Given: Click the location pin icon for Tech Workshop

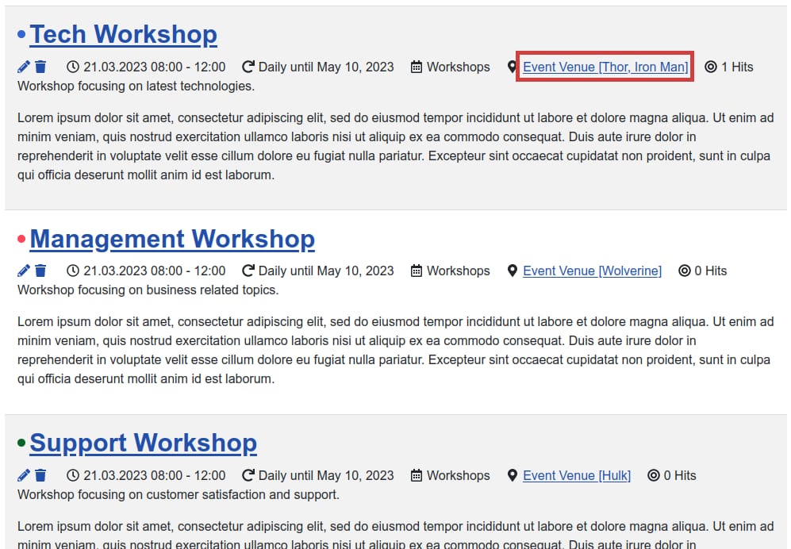Looking at the screenshot, I should pyautogui.click(x=513, y=67).
